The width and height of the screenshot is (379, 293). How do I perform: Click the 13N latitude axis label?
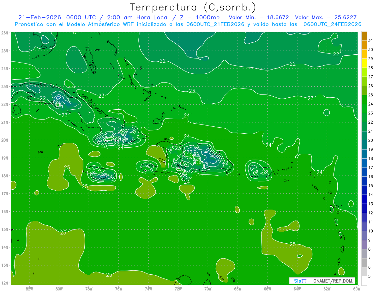click(x=4, y=265)
